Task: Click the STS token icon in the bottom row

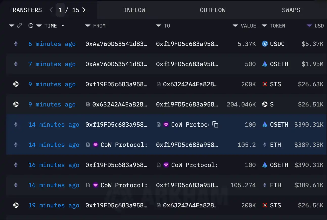Action: click(265, 205)
